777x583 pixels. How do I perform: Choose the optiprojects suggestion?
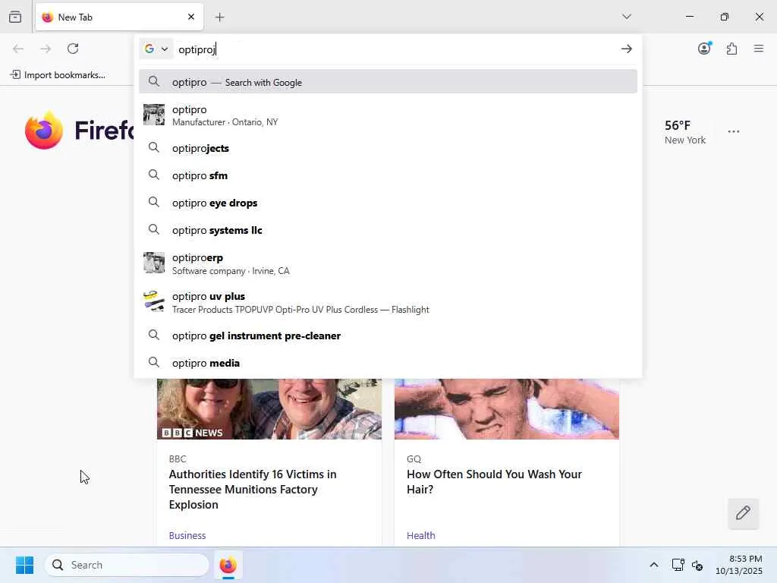click(388, 148)
